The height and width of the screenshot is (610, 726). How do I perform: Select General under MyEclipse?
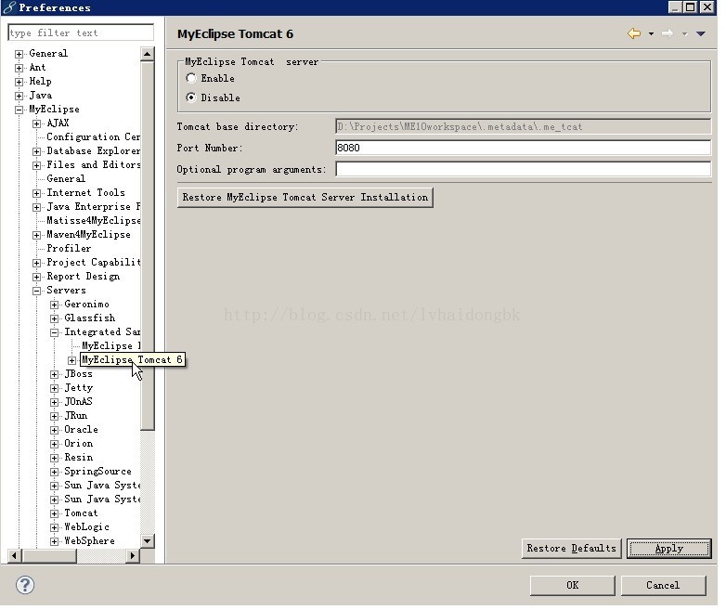click(66, 179)
